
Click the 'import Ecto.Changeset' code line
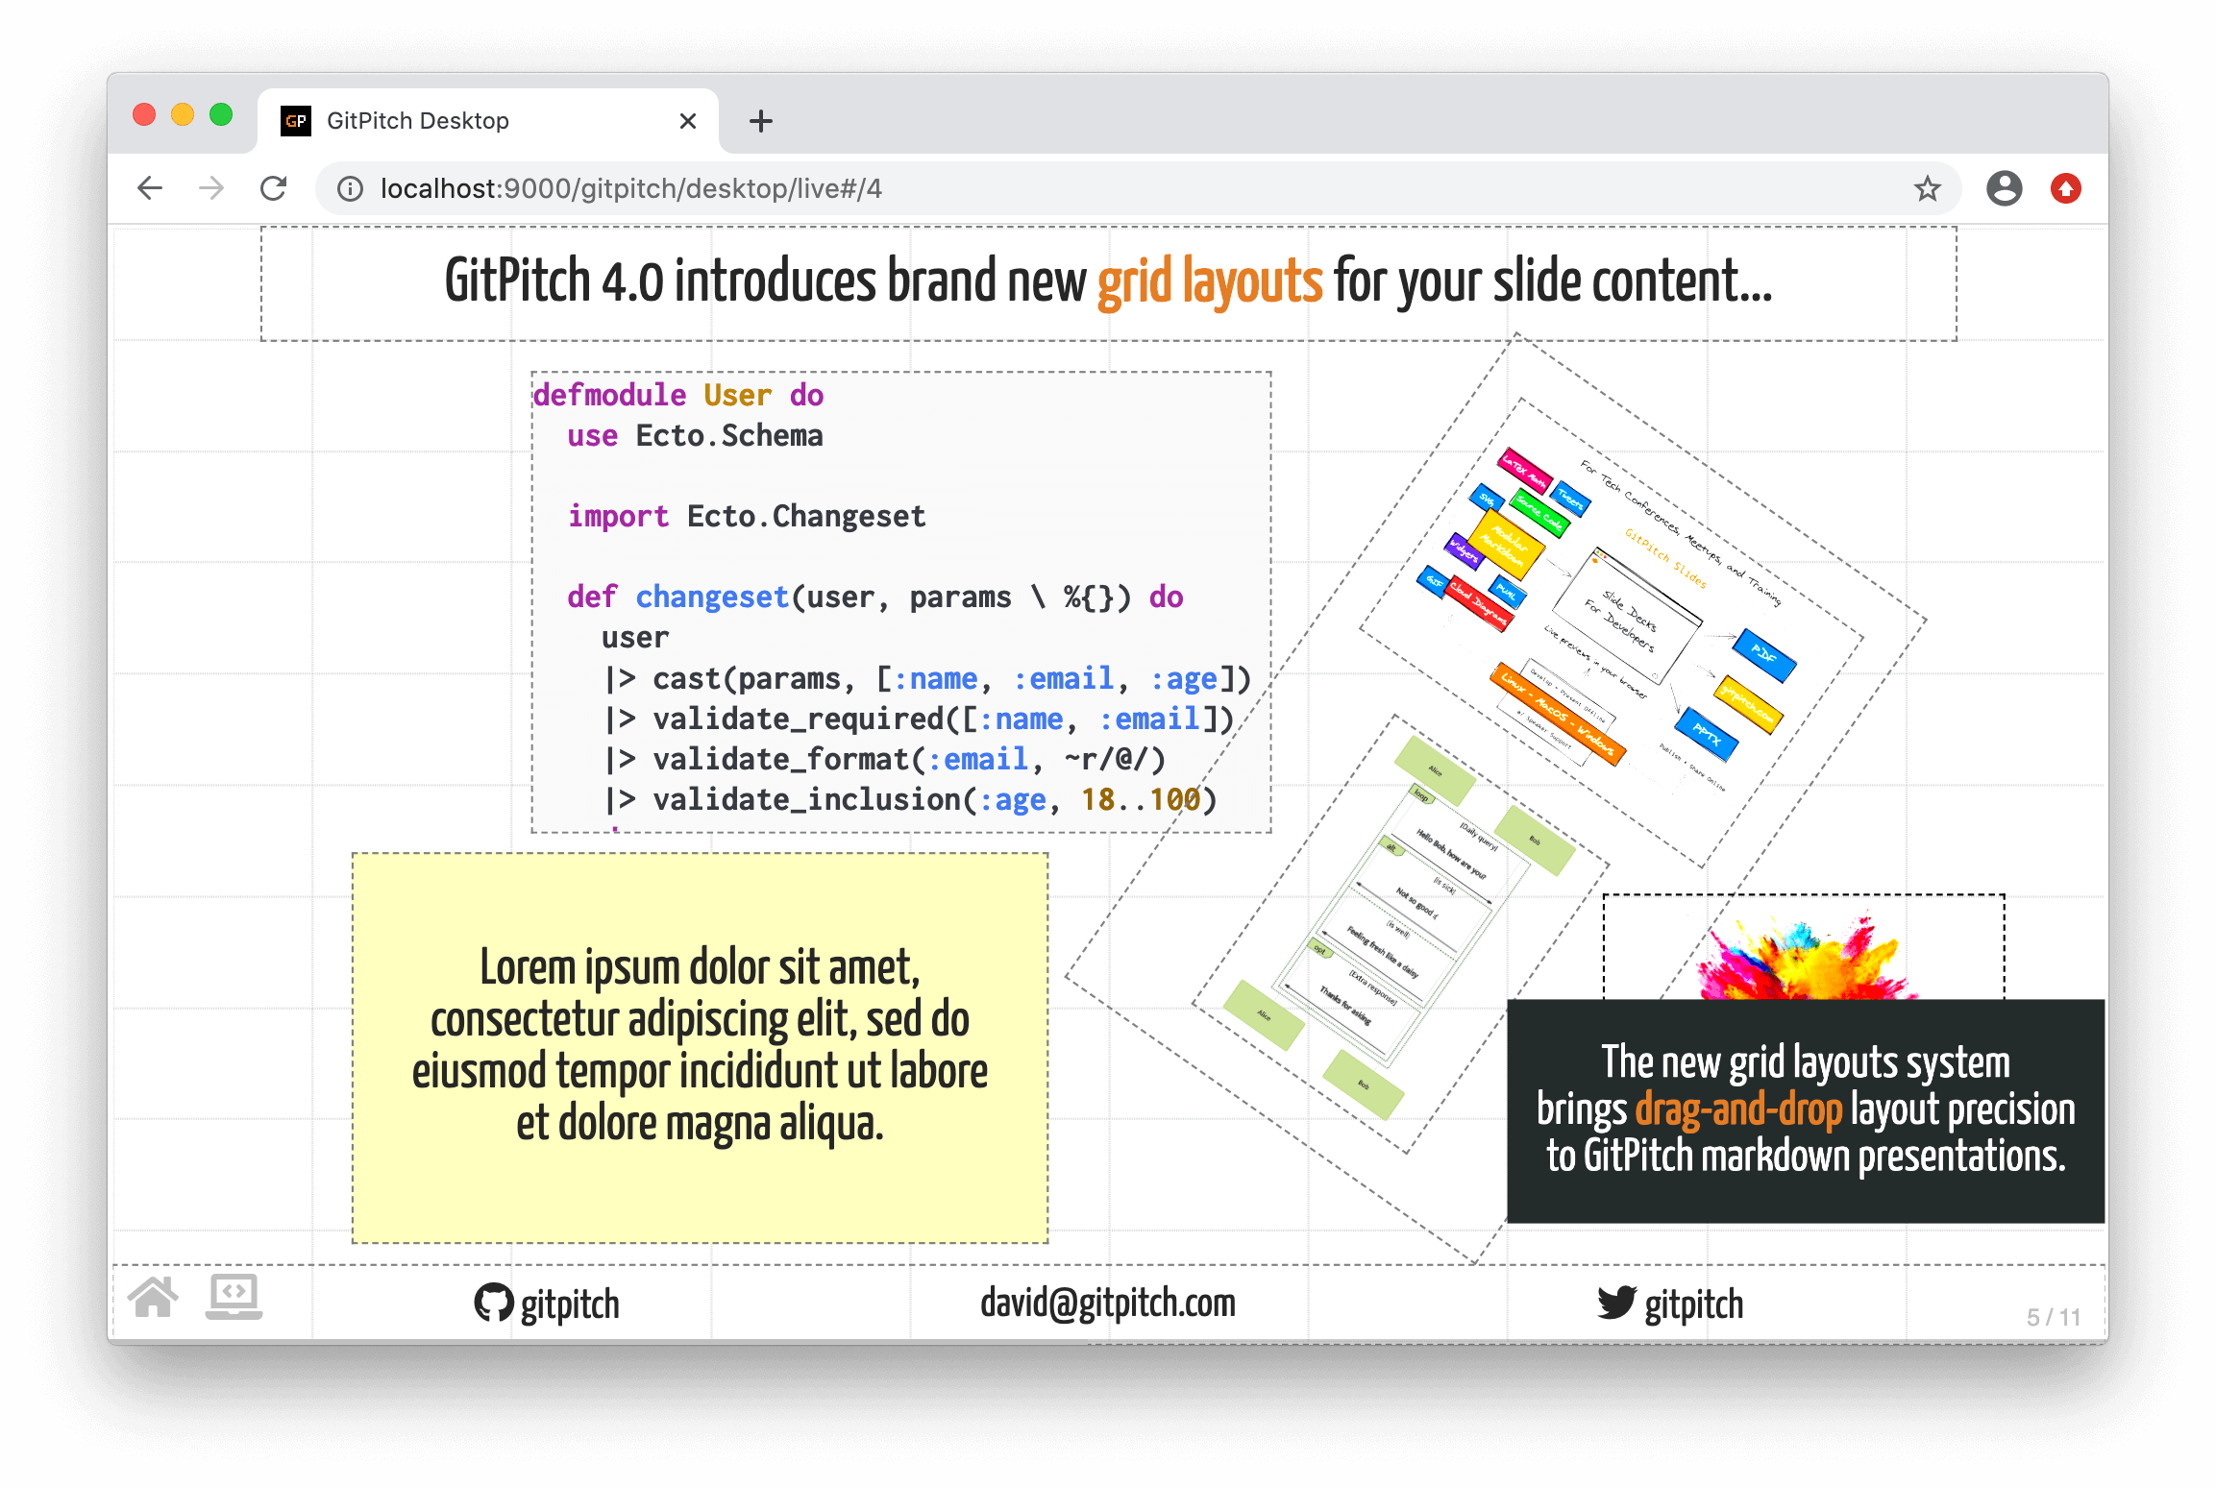click(x=747, y=516)
